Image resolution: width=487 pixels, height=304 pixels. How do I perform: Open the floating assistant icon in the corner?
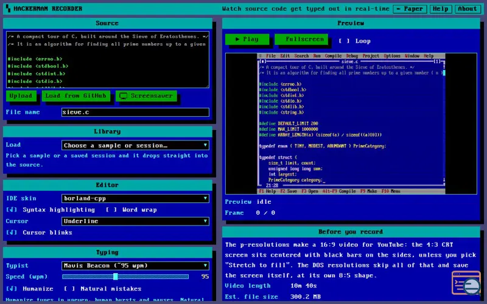pos(466,283)
